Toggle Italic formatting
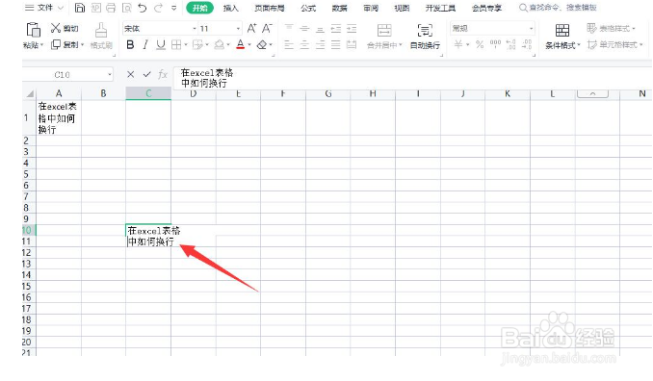This screenshot has width=653, height=381. 145,44
